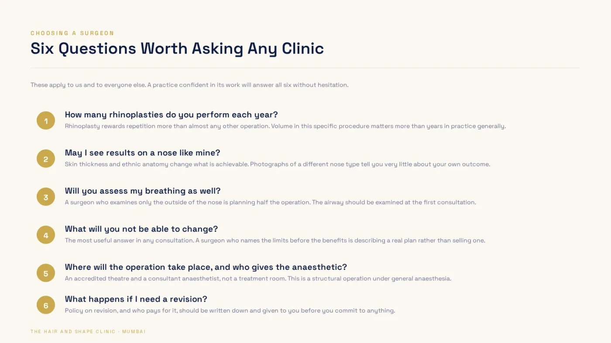
Task: Click the accredited theatre description text
Action: [258, 279]
